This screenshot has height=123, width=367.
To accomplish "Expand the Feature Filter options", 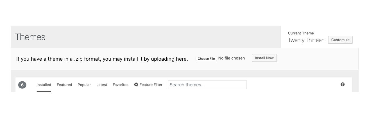I will tap(148, 85).
